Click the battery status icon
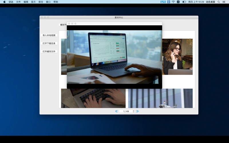The image size is (229, 143). pos(184,2)
